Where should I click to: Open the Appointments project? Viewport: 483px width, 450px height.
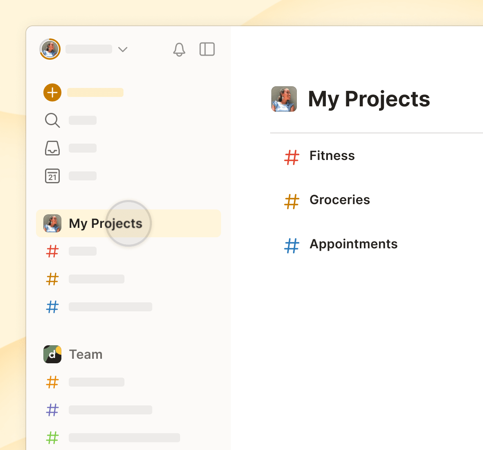(x=354, y=244)
